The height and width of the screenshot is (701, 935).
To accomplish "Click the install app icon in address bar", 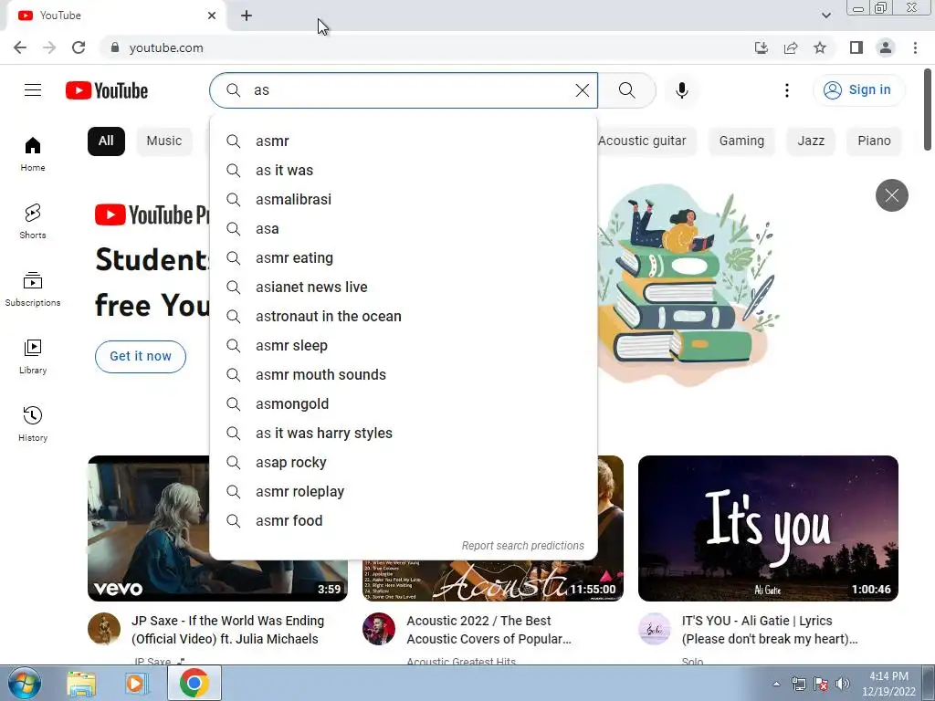I will pyautogui.click(x=762, y=47).
